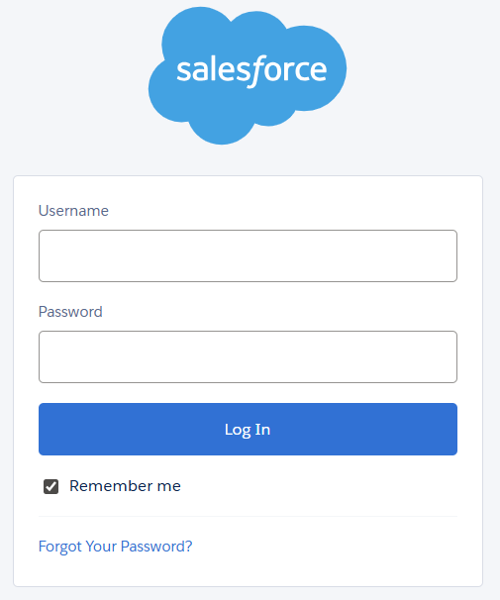Select the Log In button text
This screenshot has width=500, height=600.
pos(248,430)
